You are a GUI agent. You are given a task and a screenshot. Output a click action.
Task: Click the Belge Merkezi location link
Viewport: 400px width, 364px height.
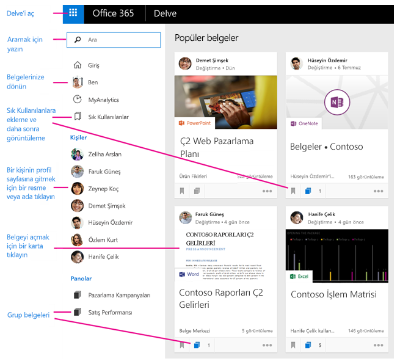(194, 331)
